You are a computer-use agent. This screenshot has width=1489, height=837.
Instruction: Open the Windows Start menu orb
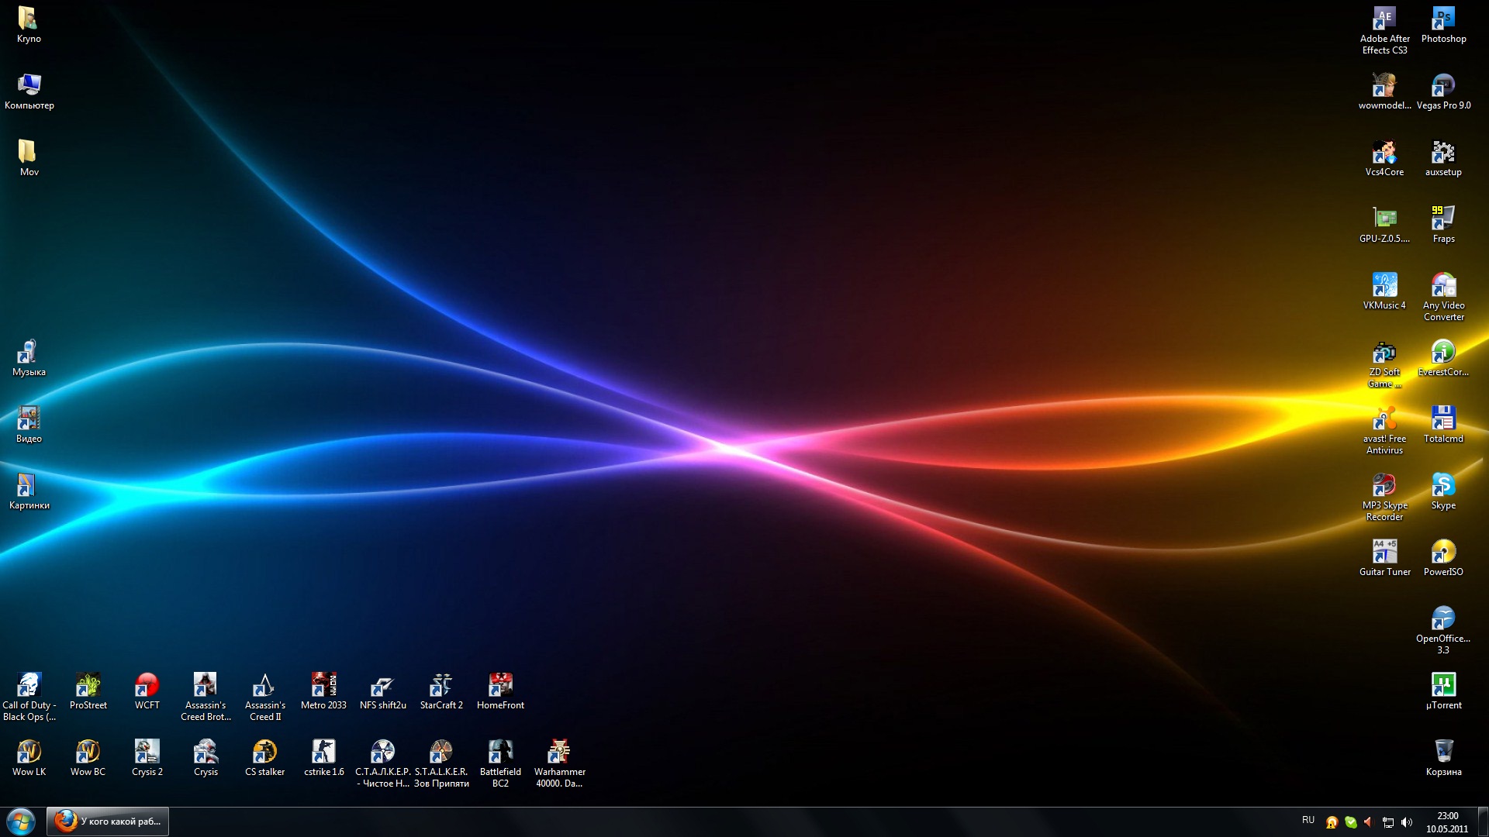click(x=21, y=821)
